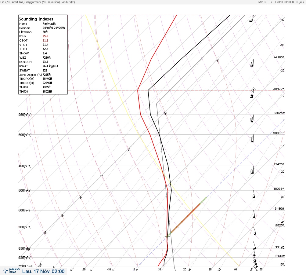Select the KINX value 25.6
The image size is (306, 275).
[45, 36]
